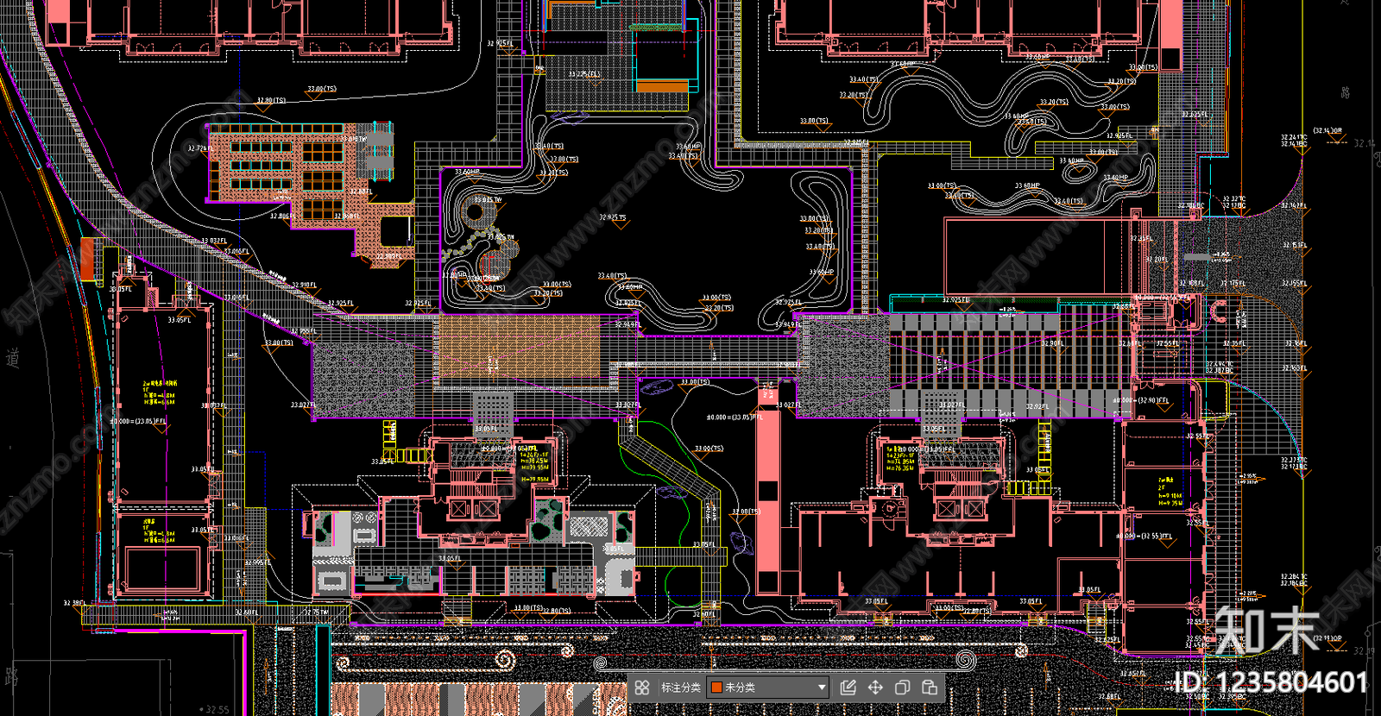Click the 标注分类 label
The image size is (1381, 716).
click(x=681, y=688)
